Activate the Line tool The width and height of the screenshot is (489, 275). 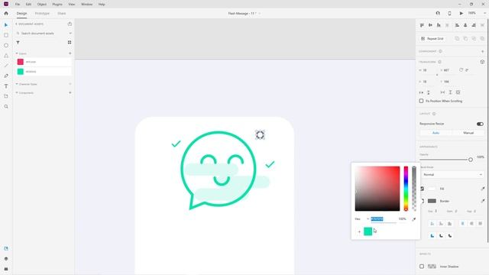tap(6, 66)
